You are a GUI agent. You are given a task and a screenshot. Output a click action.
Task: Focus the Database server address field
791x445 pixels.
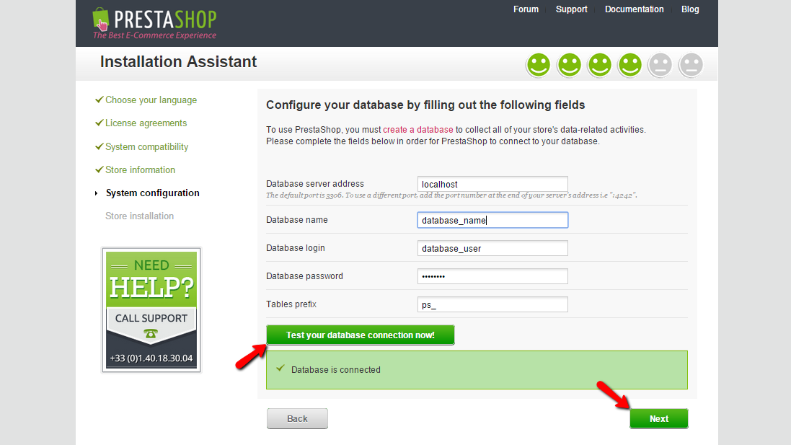pos(492,184)
